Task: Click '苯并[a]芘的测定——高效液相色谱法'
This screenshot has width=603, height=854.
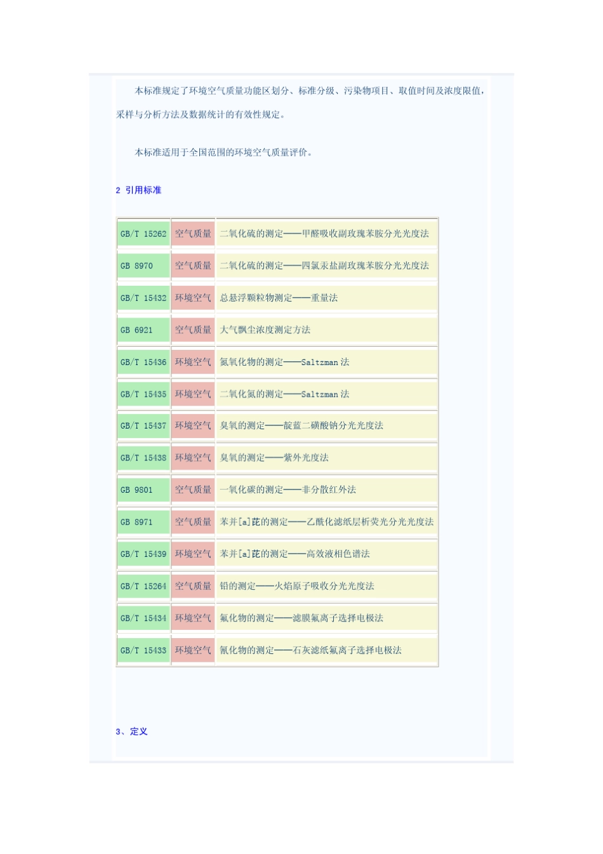Action: coord(295,554)
